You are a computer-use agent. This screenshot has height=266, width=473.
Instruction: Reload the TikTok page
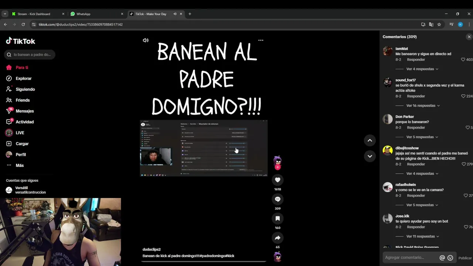pyautogui.click(x=23, y=24)
